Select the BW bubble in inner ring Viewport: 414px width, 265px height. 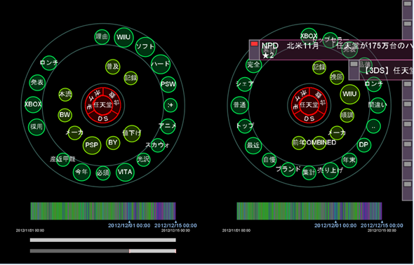tap(65, 115)
